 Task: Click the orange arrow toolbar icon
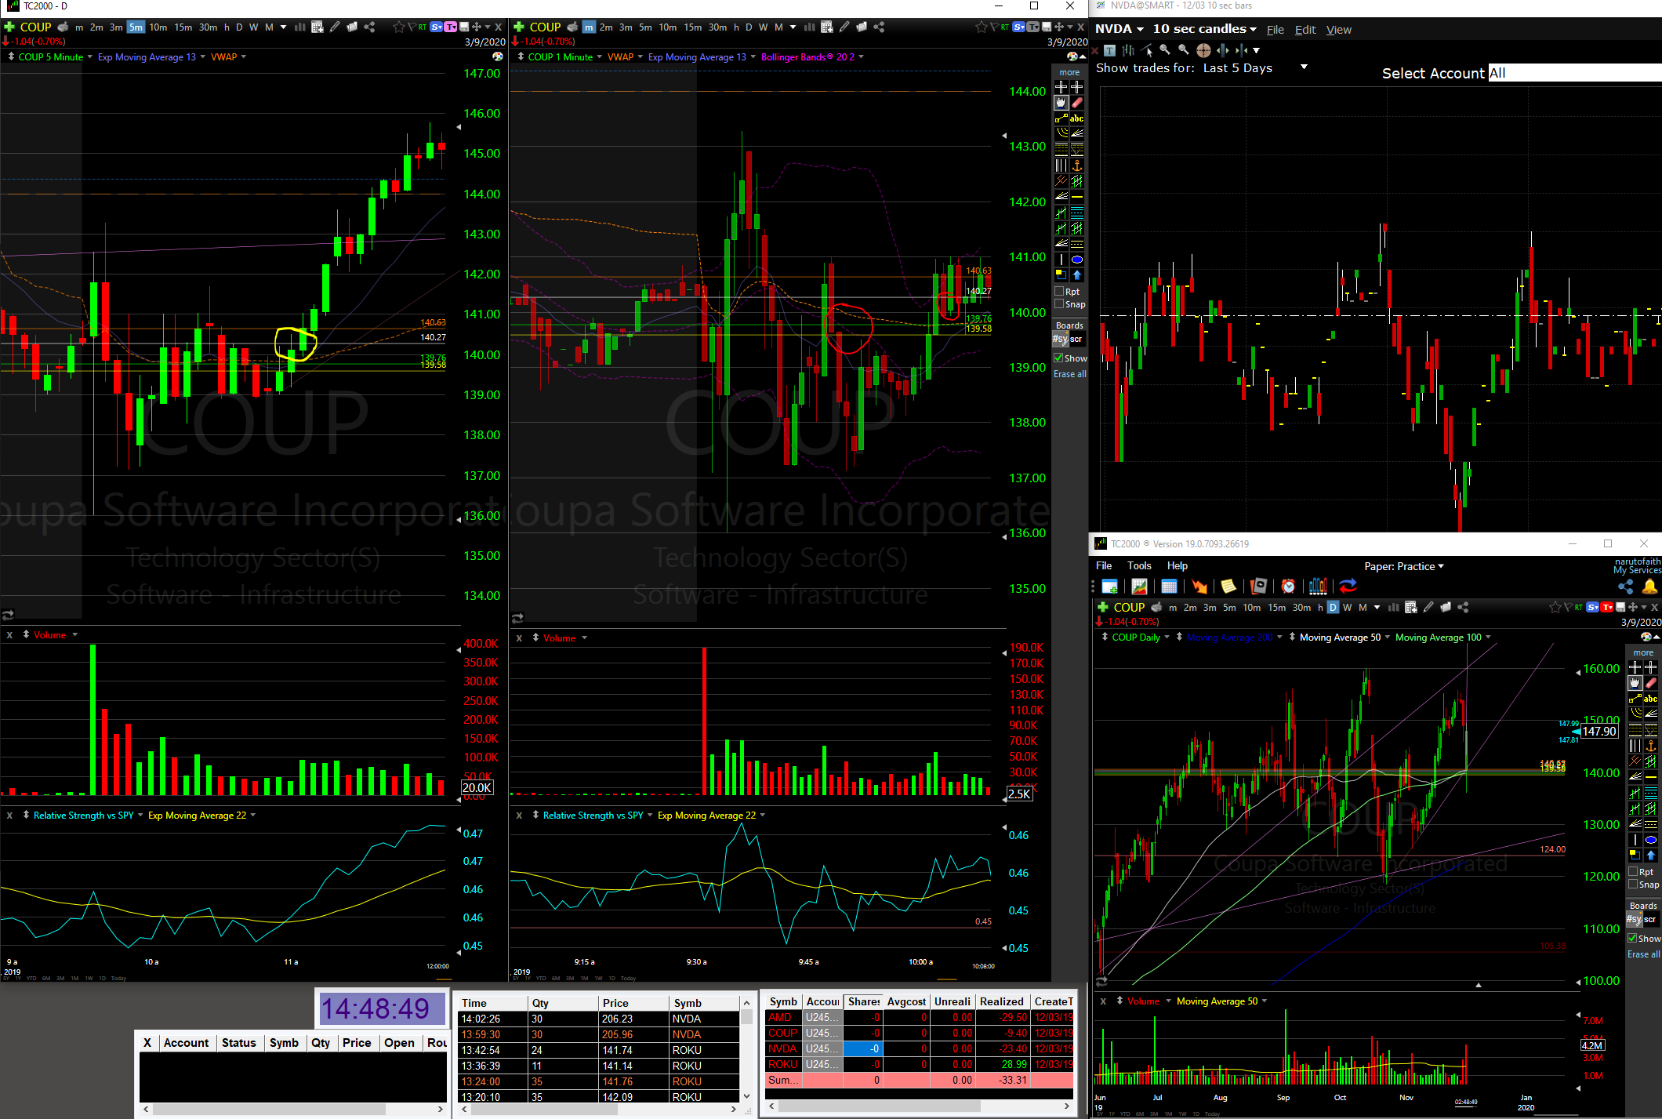[x=1199, y=587]
